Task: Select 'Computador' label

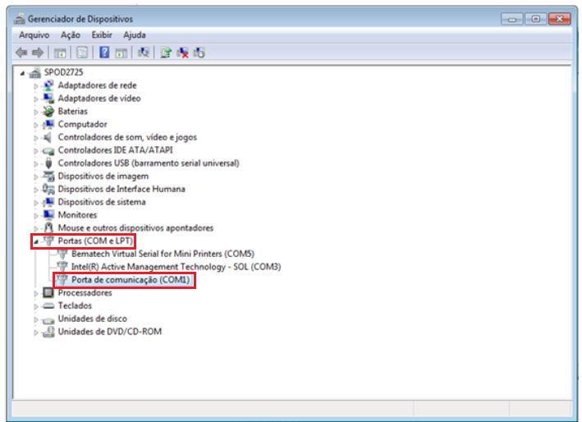Action: pos(82,124)
